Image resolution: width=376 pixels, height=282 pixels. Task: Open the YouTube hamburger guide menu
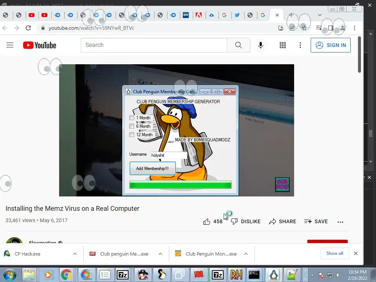10,45
